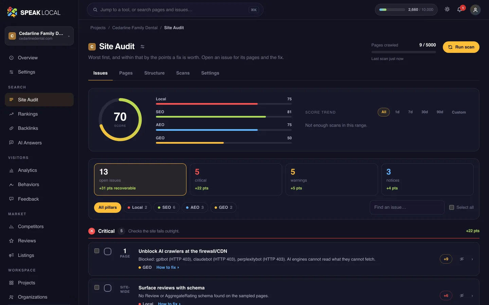Open the user profile avatar icon
The width and height of the screenshot is (489, 305).
(x=475, y=10)
